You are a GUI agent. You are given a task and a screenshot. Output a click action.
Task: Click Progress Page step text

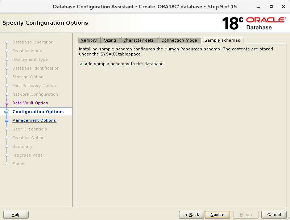pos(28,155)
